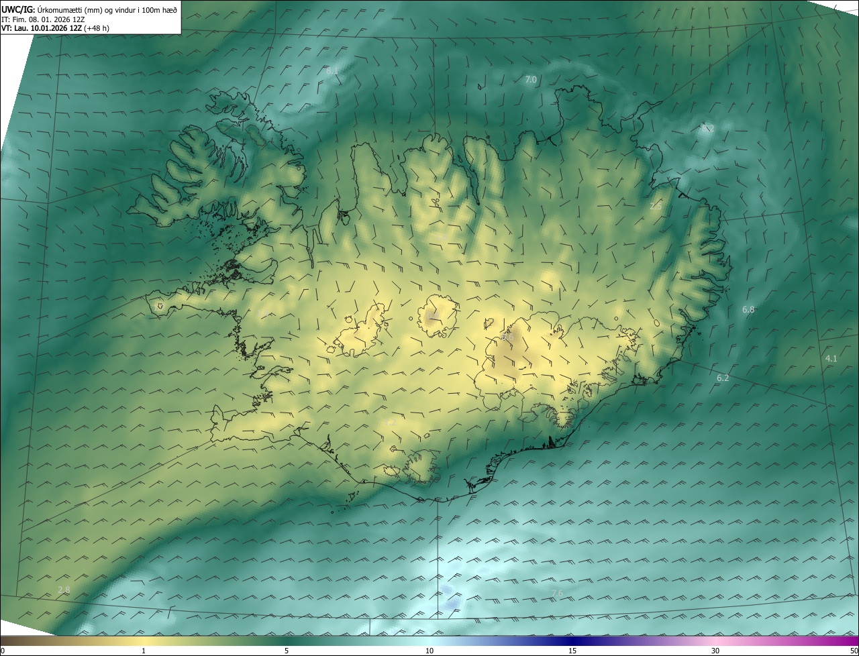The image size is (859, 656).
Task: Click the '8.2' value label on the map
Action: 707,127
